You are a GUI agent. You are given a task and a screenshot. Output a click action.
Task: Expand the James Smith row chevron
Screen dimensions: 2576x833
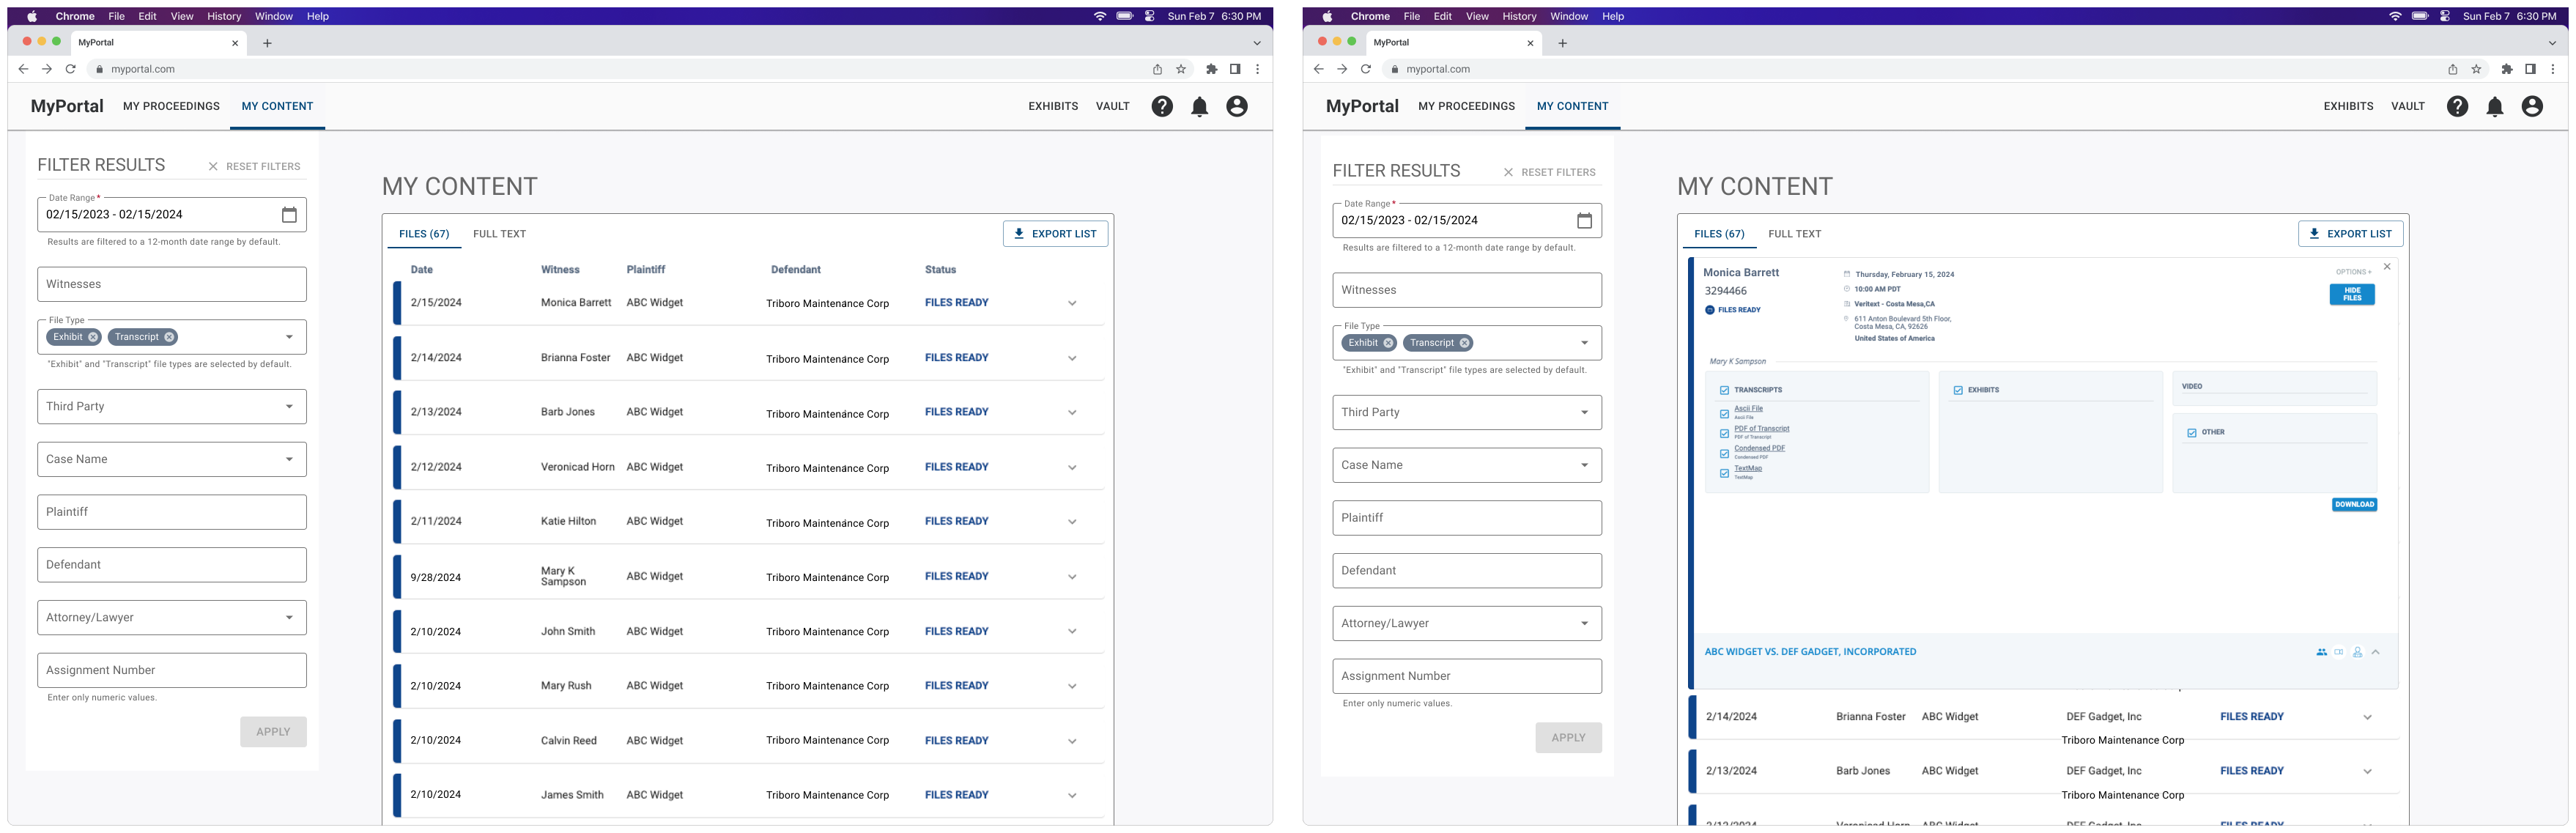click(1072, 796)
